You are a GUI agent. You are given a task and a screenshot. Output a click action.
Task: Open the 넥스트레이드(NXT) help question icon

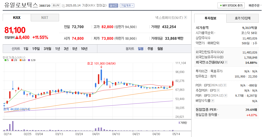(x=185, y=18)
